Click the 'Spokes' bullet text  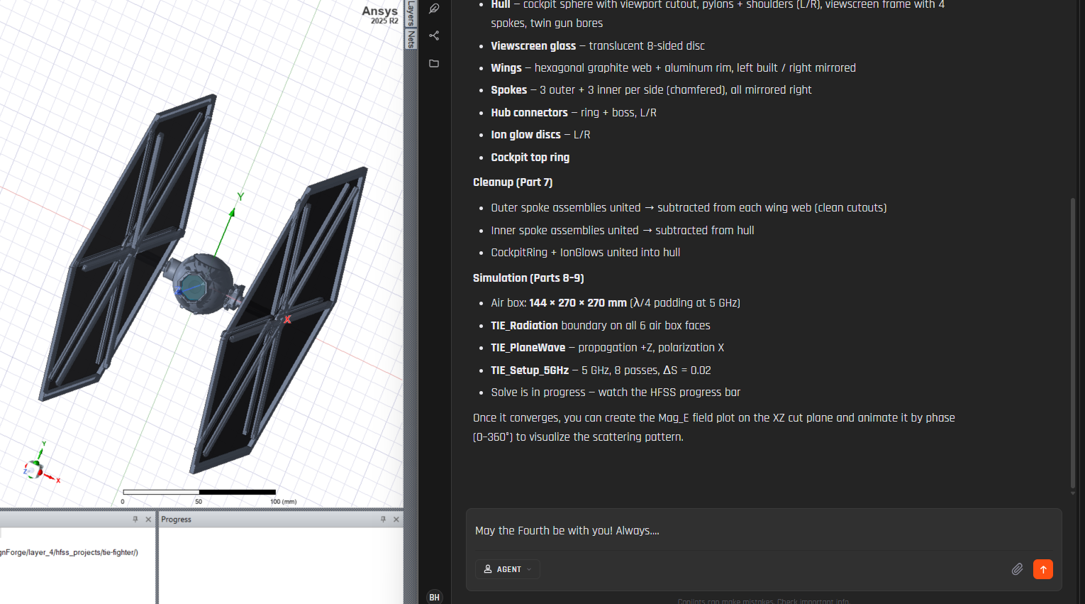(x=508, y=90)
